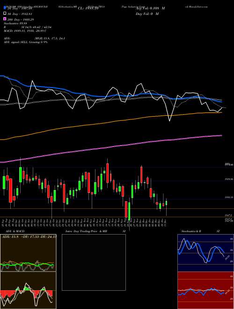
Task: Select the '200 Day - 1869.29' legend text
Action: click(x=21, y=20)
